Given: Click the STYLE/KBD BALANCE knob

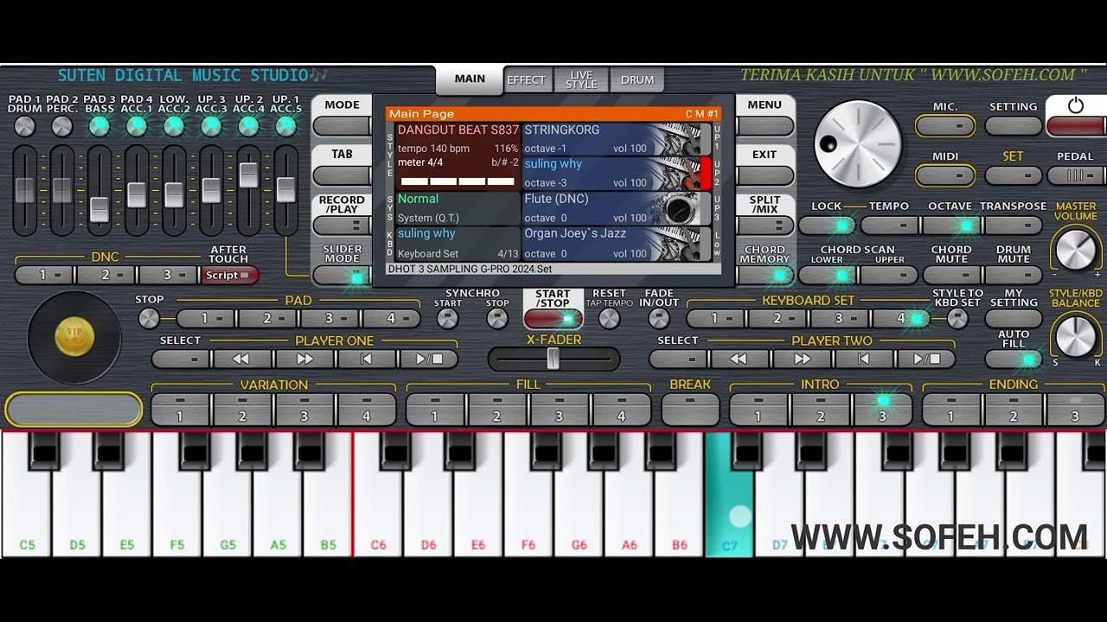Looking at the screenshot, I should click(x=1076, y=336).
